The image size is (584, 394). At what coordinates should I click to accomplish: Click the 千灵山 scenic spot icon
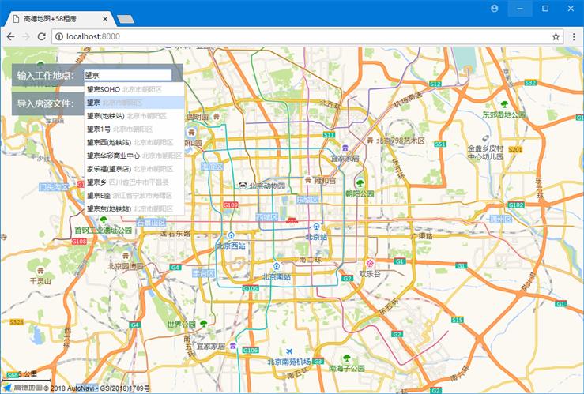(x=40, y=271)
